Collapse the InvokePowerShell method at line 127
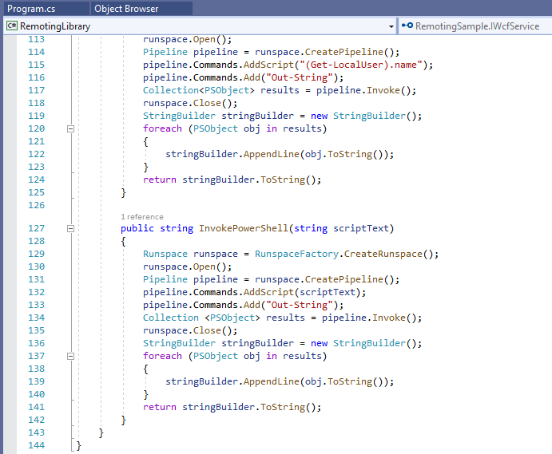 pos(71,228)
